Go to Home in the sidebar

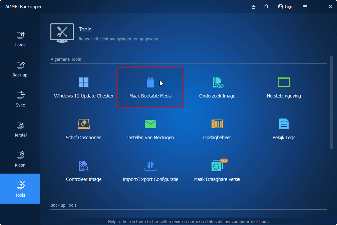20,39
